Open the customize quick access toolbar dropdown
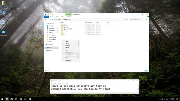The width and height of the screenshot is (180, 101). click(x=52, y=14)
